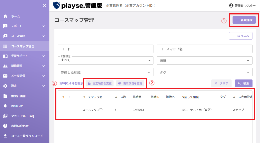
Task: Click the 組織ID column header
Action: pyautogui.click(x=155, y=97)
